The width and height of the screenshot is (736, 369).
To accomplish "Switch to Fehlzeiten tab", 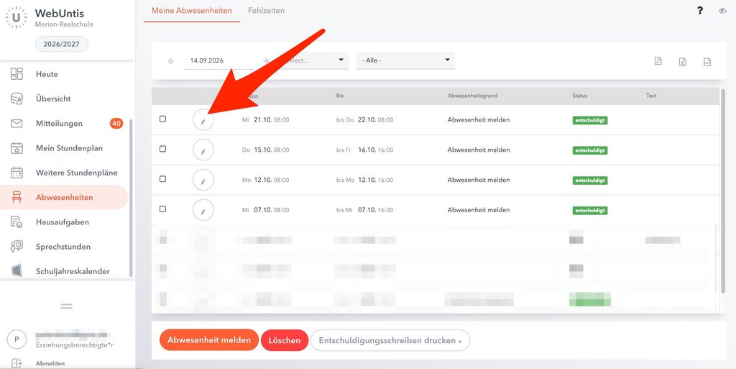I will point(266,10).
